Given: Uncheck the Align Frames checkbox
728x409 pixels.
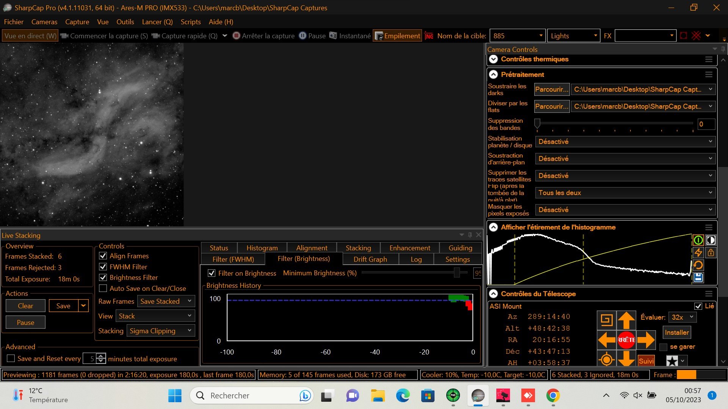Looking at the screenshot, I should click(103, 256).
